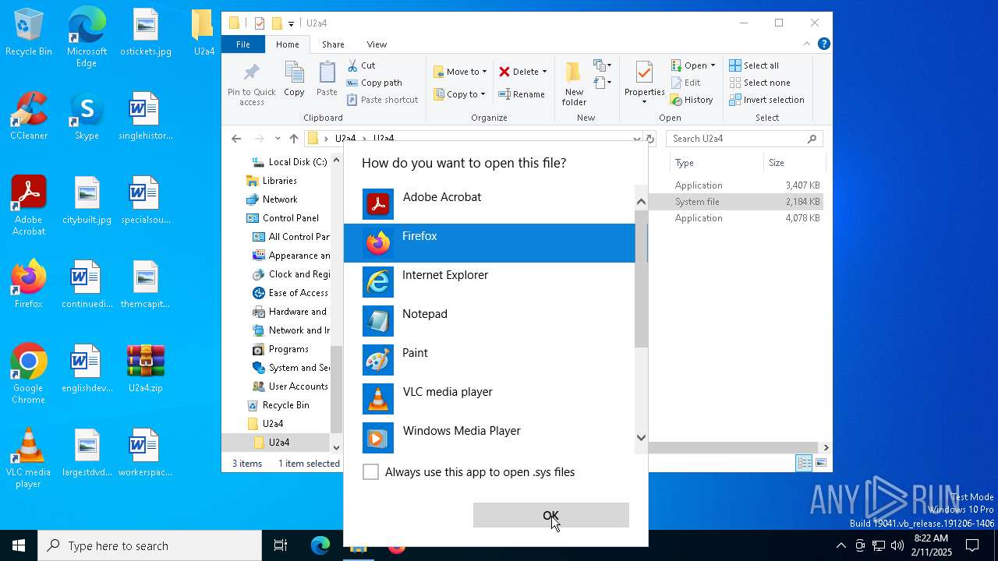Open Explorer Help question mark icon
This screenshot has width=998, height=561.
click(x=823, y=44)
